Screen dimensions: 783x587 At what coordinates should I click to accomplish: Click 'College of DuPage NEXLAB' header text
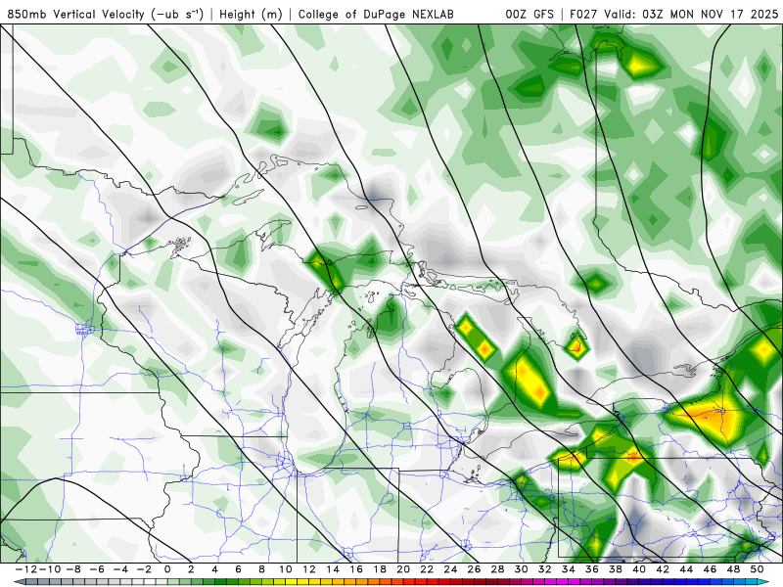pos(376,14)
